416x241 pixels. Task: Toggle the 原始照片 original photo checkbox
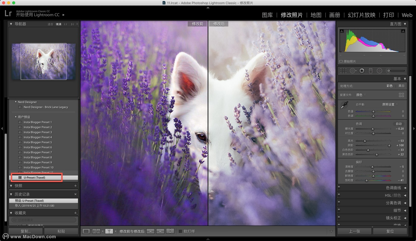[x=341, y=61]
